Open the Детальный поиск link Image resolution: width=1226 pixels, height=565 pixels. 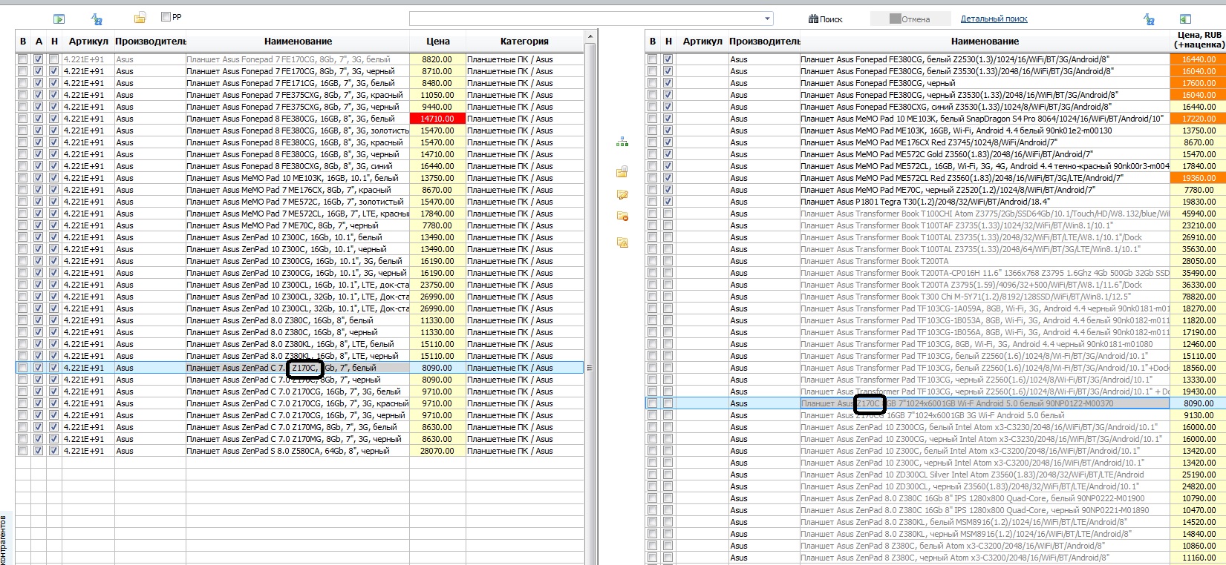(994, 19)
